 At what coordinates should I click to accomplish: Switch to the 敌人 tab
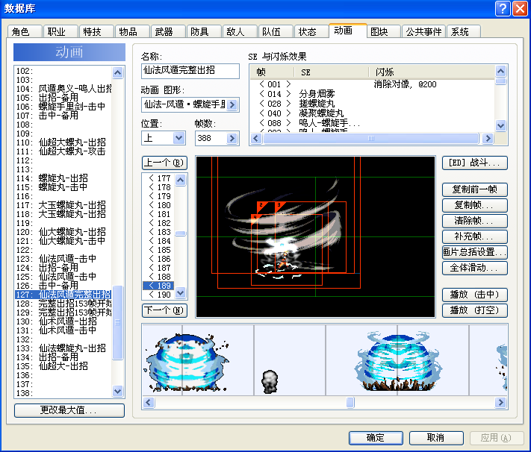click(240, 32)
